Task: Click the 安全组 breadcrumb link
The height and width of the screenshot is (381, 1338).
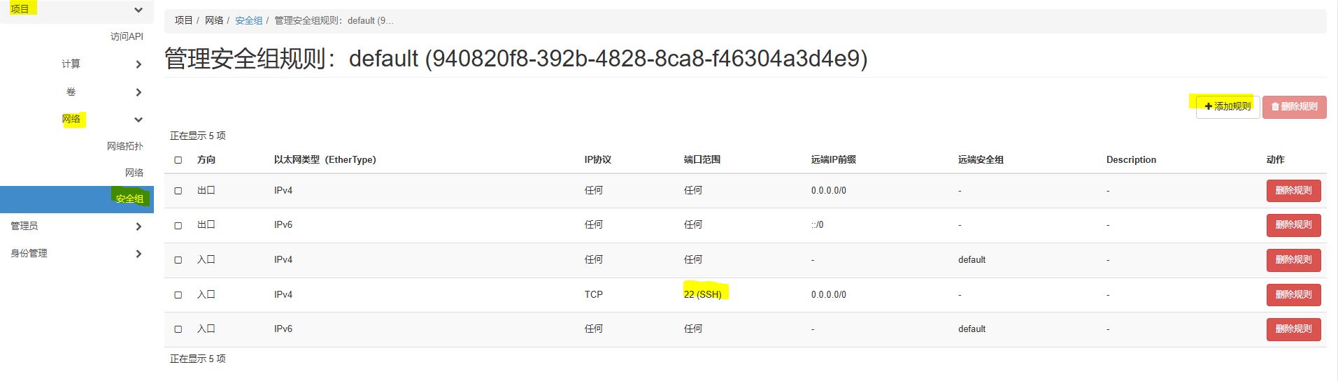Action: point(248,21)
